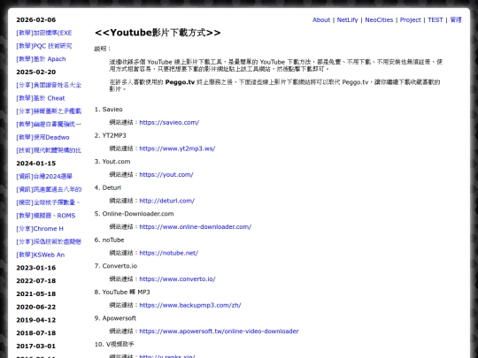Visit the https://www.yt2mp3.ws/ link
Viewport: 478px width, 358px height.
177,149
